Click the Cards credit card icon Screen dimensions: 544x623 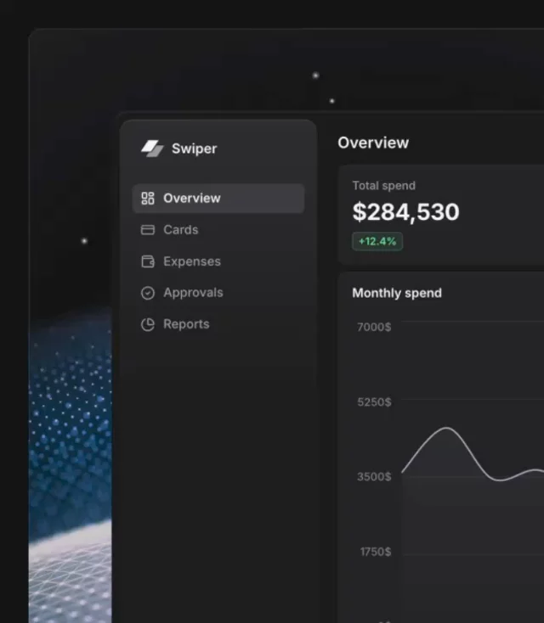click(148, 230)
